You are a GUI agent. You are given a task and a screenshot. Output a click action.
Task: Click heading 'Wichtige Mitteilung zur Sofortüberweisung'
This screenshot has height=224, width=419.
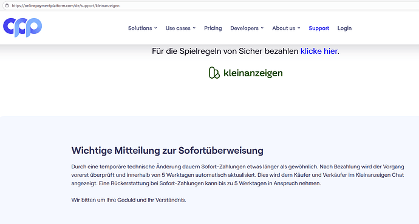167,151
